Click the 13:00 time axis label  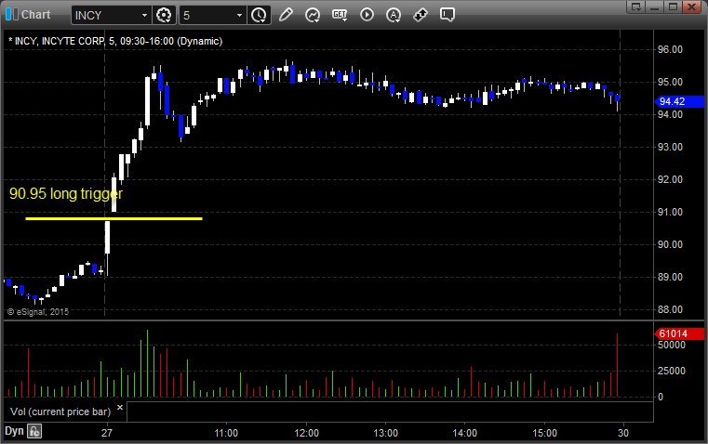click(x=385, y=433)
